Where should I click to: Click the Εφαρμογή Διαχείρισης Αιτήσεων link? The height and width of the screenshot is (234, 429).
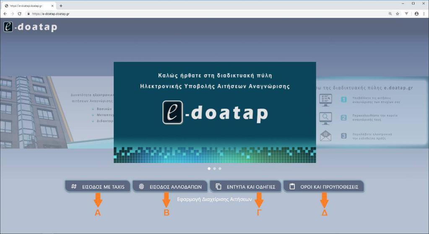click(x=215, y=199)
